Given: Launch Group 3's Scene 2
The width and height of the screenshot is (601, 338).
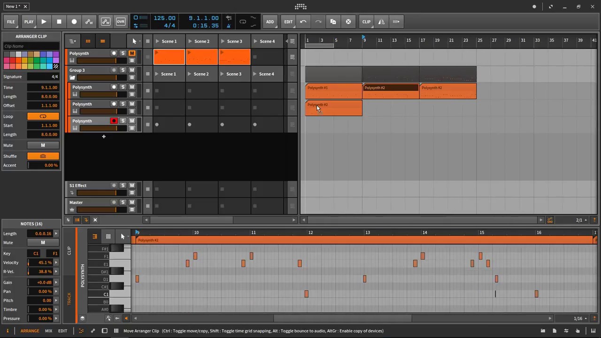Looking at the screenshot, I should tap(201, 74).
